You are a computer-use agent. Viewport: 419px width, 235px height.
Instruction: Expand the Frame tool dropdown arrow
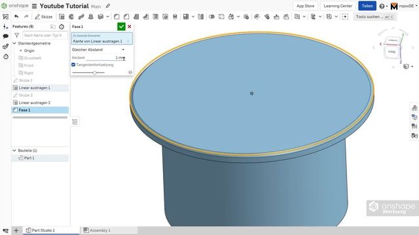[320, 17]
